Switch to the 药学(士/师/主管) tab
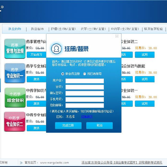 pyautogui.click(x=93, y=29)
